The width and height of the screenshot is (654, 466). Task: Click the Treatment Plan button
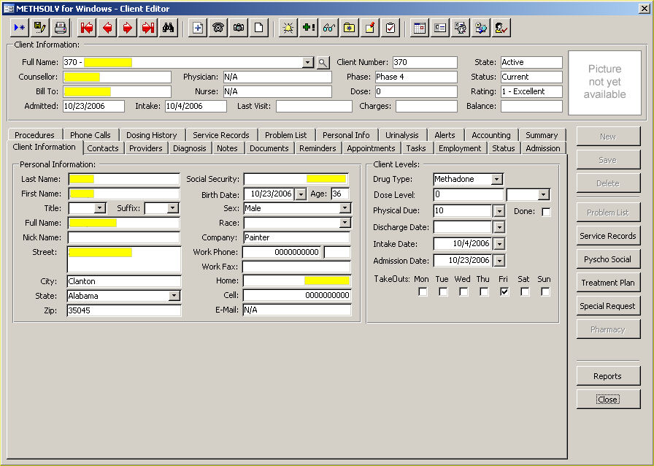point(608,283)
